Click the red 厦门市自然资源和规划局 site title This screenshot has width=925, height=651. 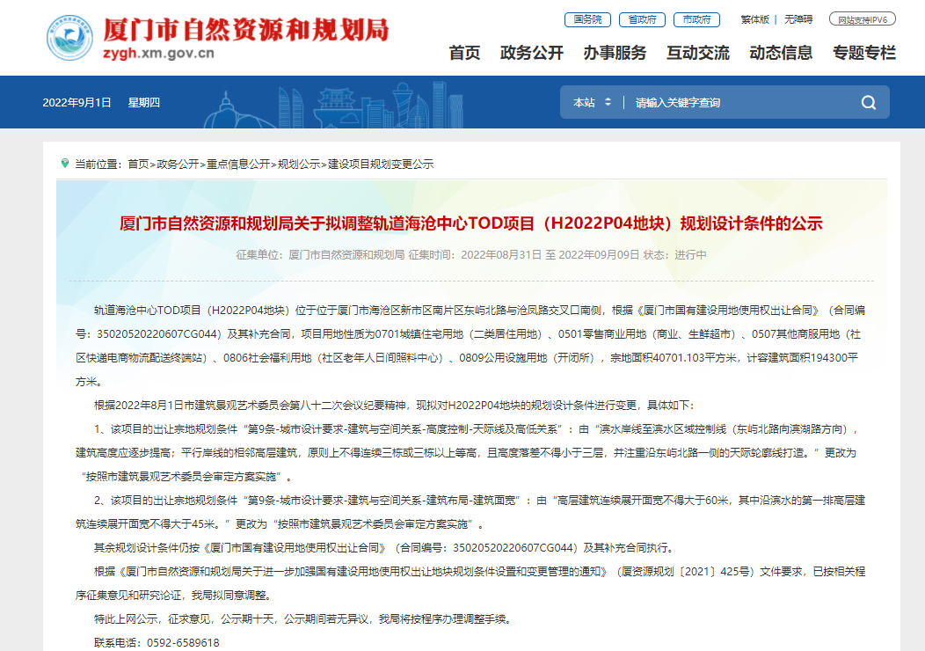click(x=246, y=30)
